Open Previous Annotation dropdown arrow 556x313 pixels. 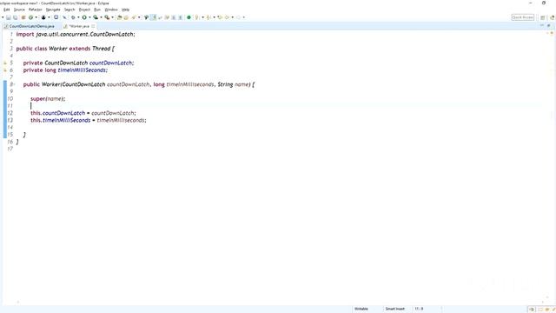point(215,17)
